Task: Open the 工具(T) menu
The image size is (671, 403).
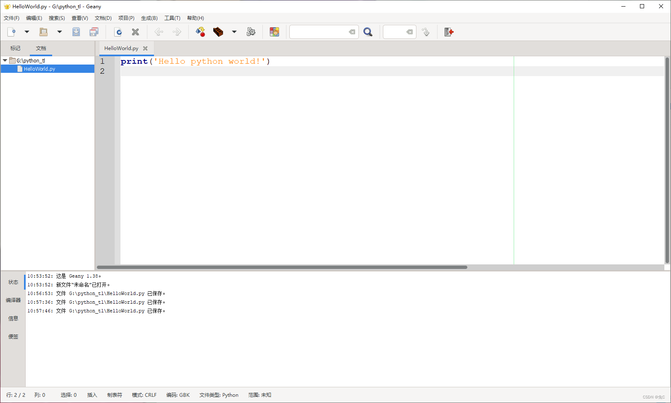Action: [x=172, y=18]
